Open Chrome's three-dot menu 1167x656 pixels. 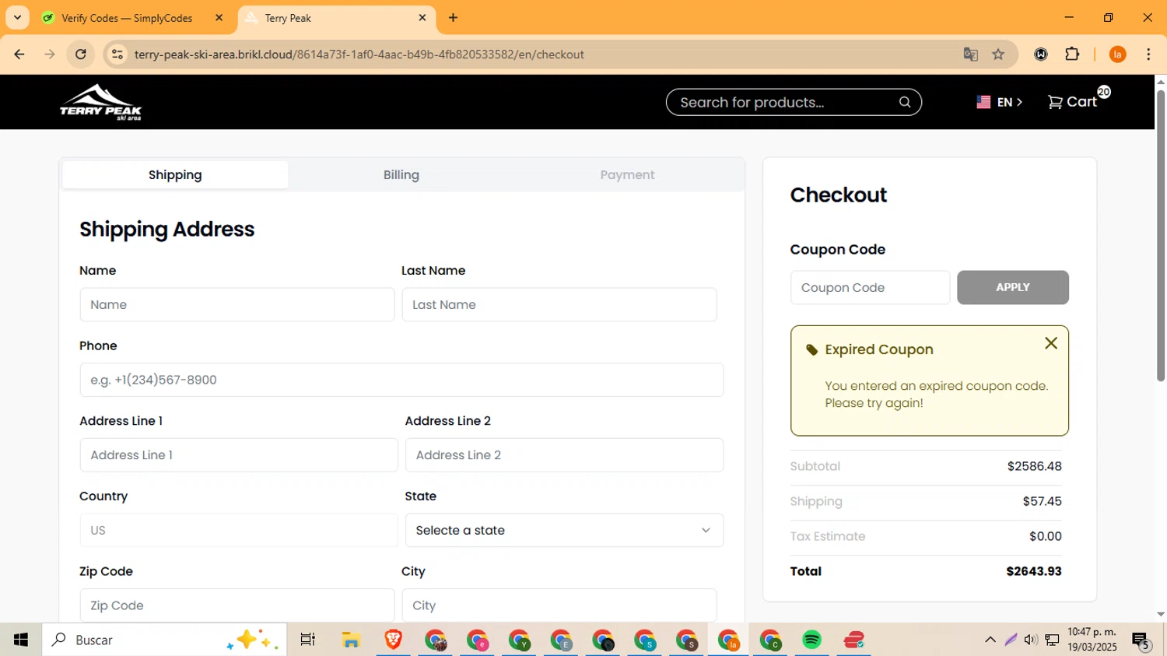pos(1148,54)
